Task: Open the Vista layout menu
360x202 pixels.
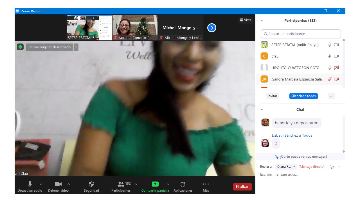Action: [x=245, y=20]
